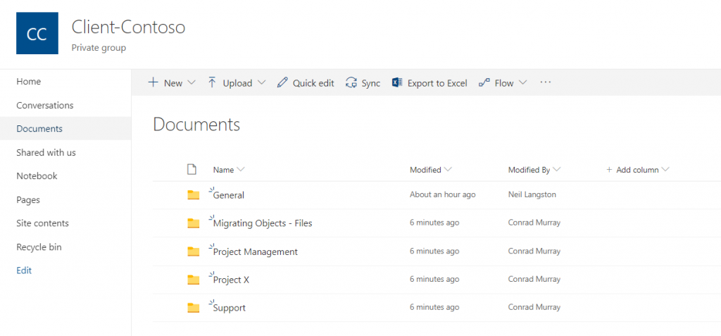Open Conversations in the left navigation
This screenshot has width=721, height=336.
point(65,106)
